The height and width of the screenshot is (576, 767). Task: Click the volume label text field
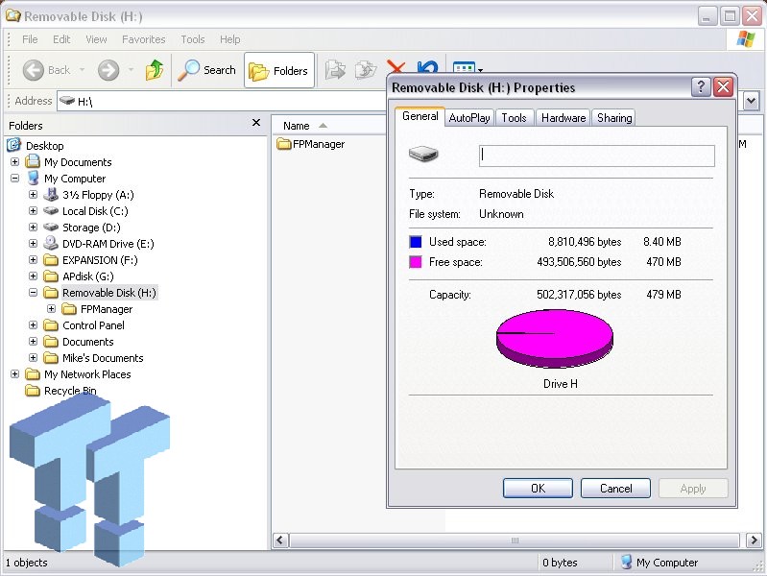click(596, 156)
